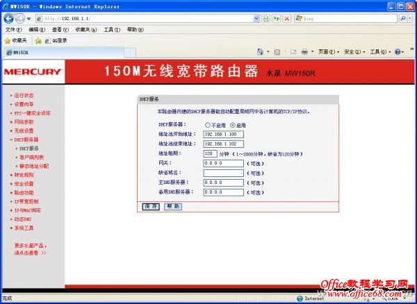Viewport: 417px width, 304px height.
Task: Click the Compatibility View page icon
Action: coord(265,19)
